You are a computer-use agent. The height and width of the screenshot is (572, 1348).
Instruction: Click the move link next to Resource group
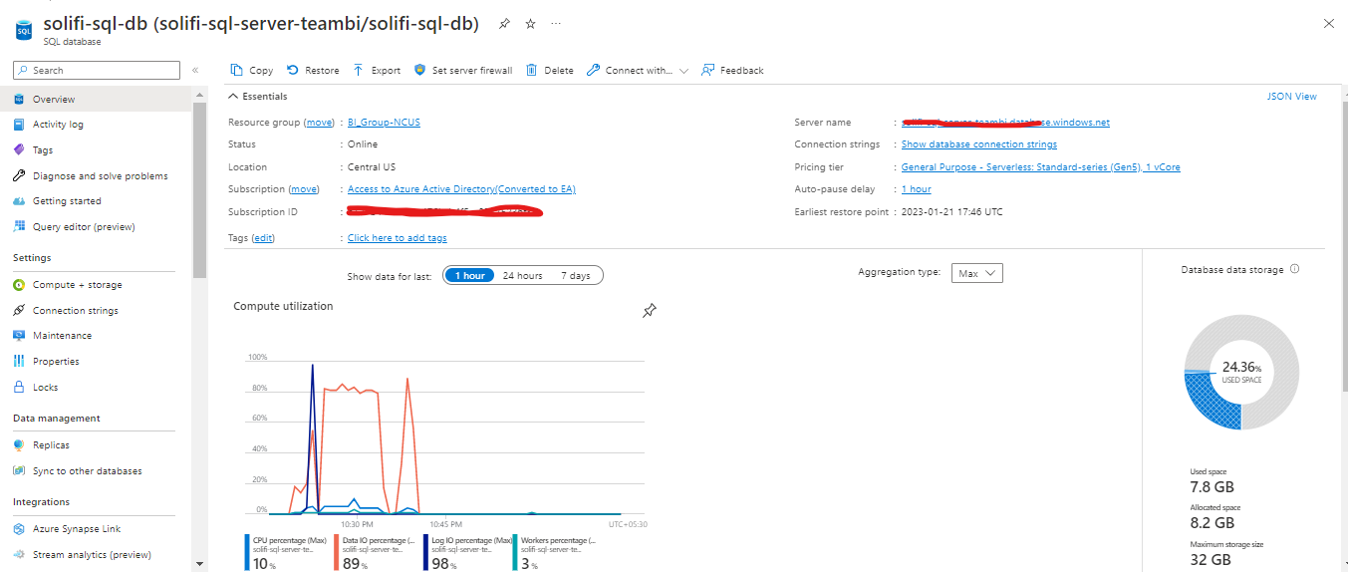tap(319, 123)
